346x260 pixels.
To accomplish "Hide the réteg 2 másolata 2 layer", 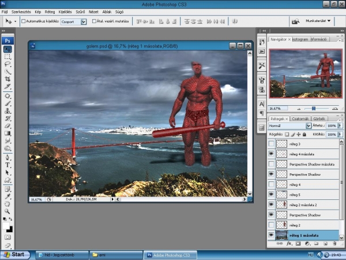I will [271, 205].
